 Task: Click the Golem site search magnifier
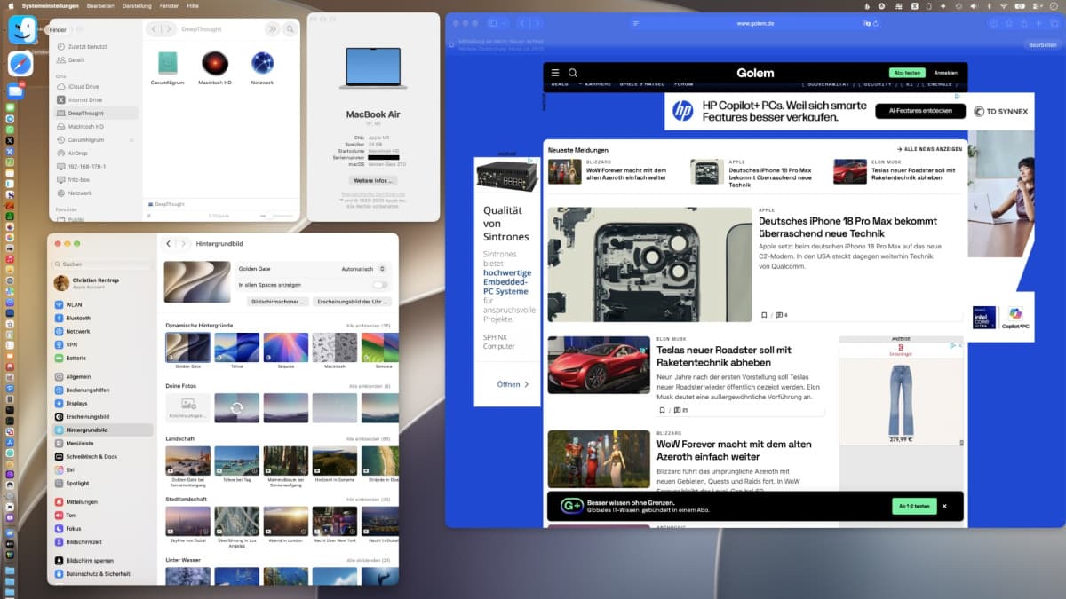573,73
